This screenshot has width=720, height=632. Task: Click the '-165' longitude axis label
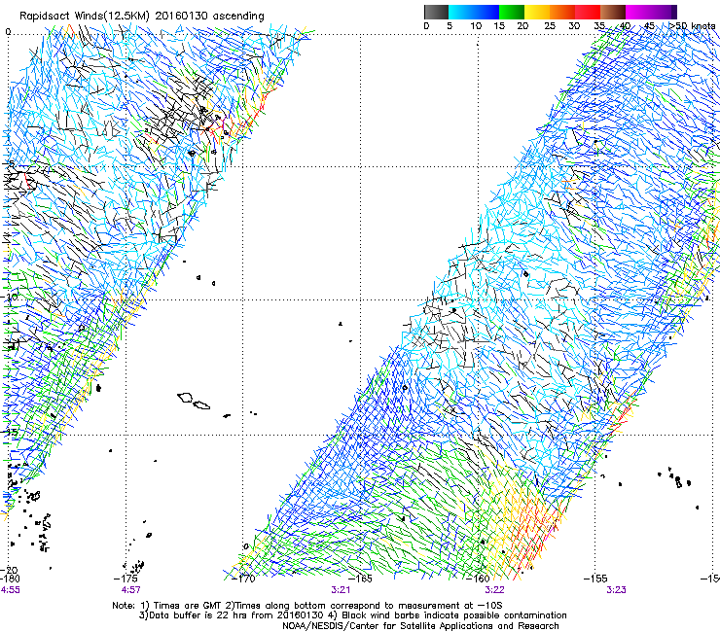[x=361, y=579]
